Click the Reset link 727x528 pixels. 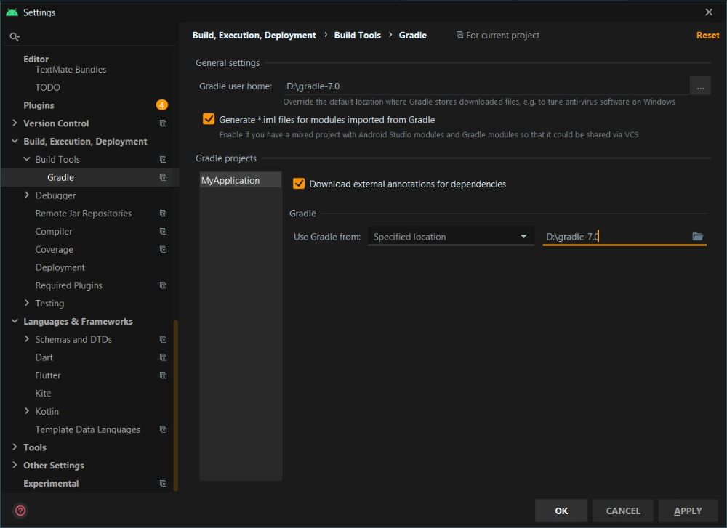point(707,36)
